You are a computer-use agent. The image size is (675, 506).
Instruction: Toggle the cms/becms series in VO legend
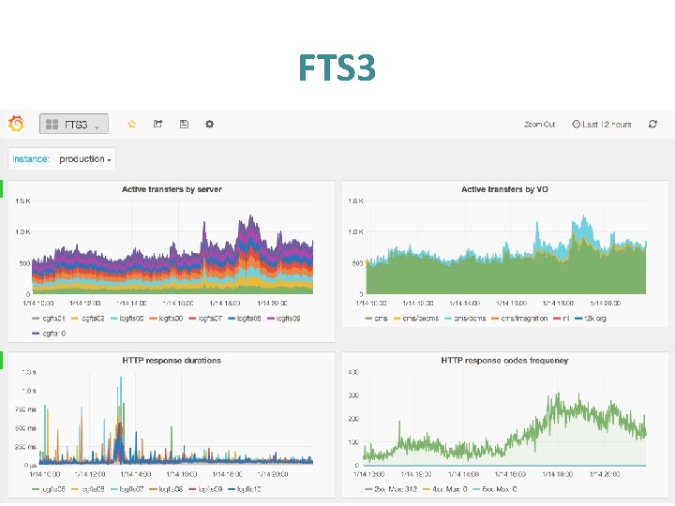point(416,319)
